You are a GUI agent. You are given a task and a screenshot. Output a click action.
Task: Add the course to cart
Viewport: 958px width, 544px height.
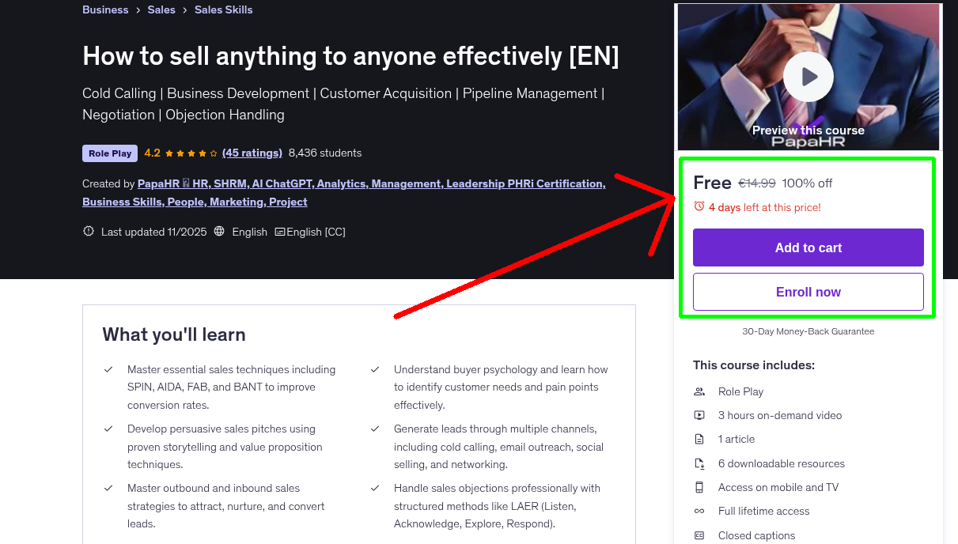pos(808,247)
